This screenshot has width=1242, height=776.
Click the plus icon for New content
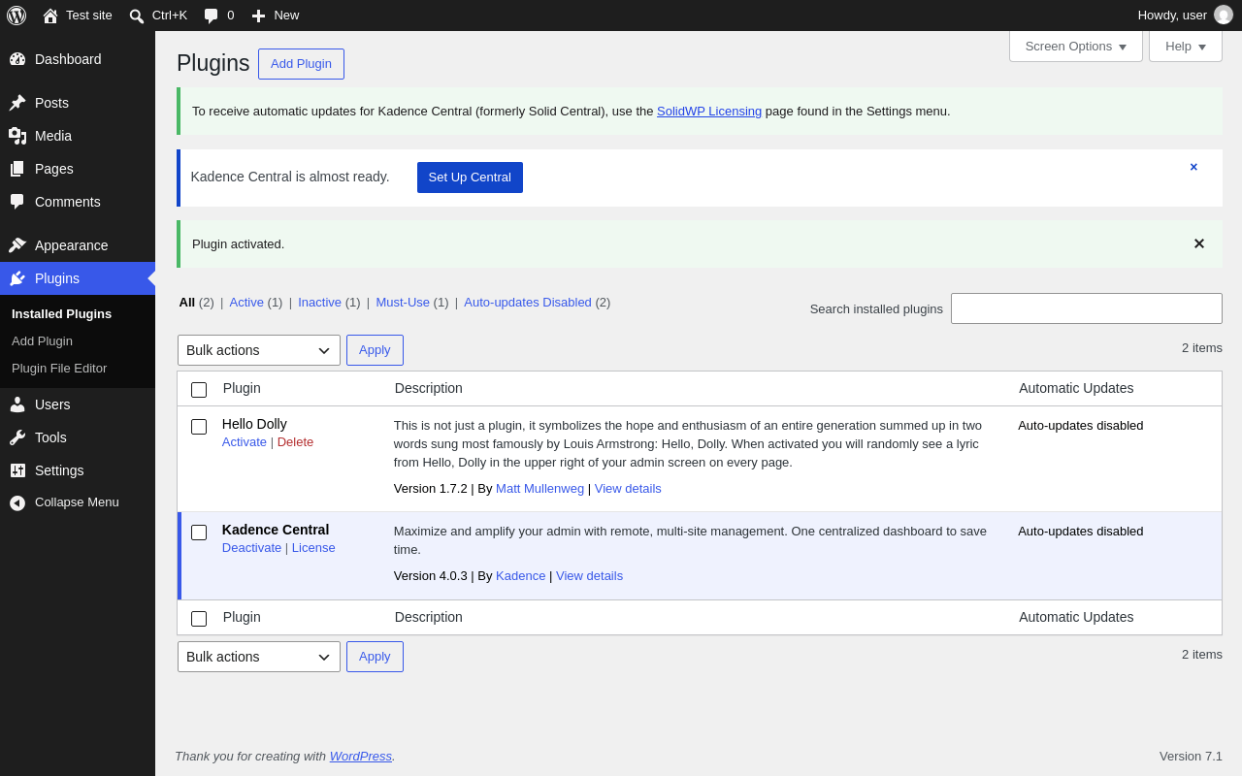[x=258, y=16]
